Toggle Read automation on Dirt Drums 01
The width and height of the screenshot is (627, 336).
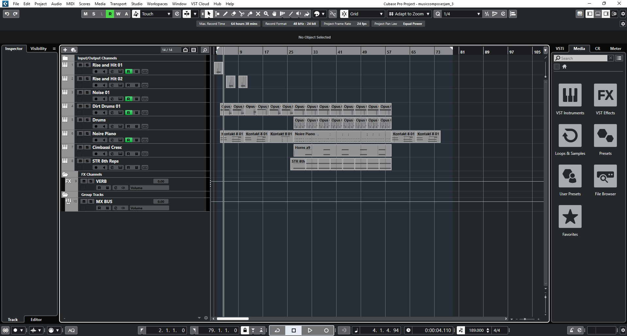coord(128,113)
